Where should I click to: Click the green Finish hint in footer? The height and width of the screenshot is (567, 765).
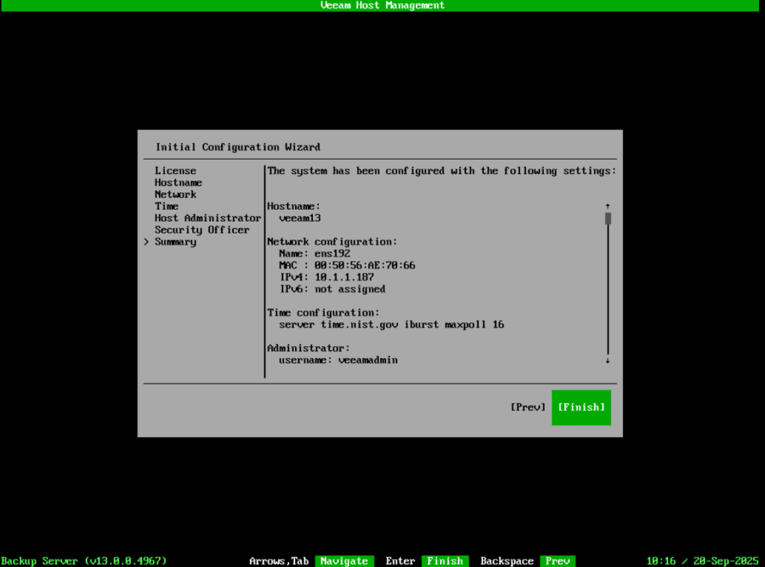tap(445, 561)
